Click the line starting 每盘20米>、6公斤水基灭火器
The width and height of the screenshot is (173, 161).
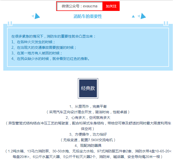(88, 157)
